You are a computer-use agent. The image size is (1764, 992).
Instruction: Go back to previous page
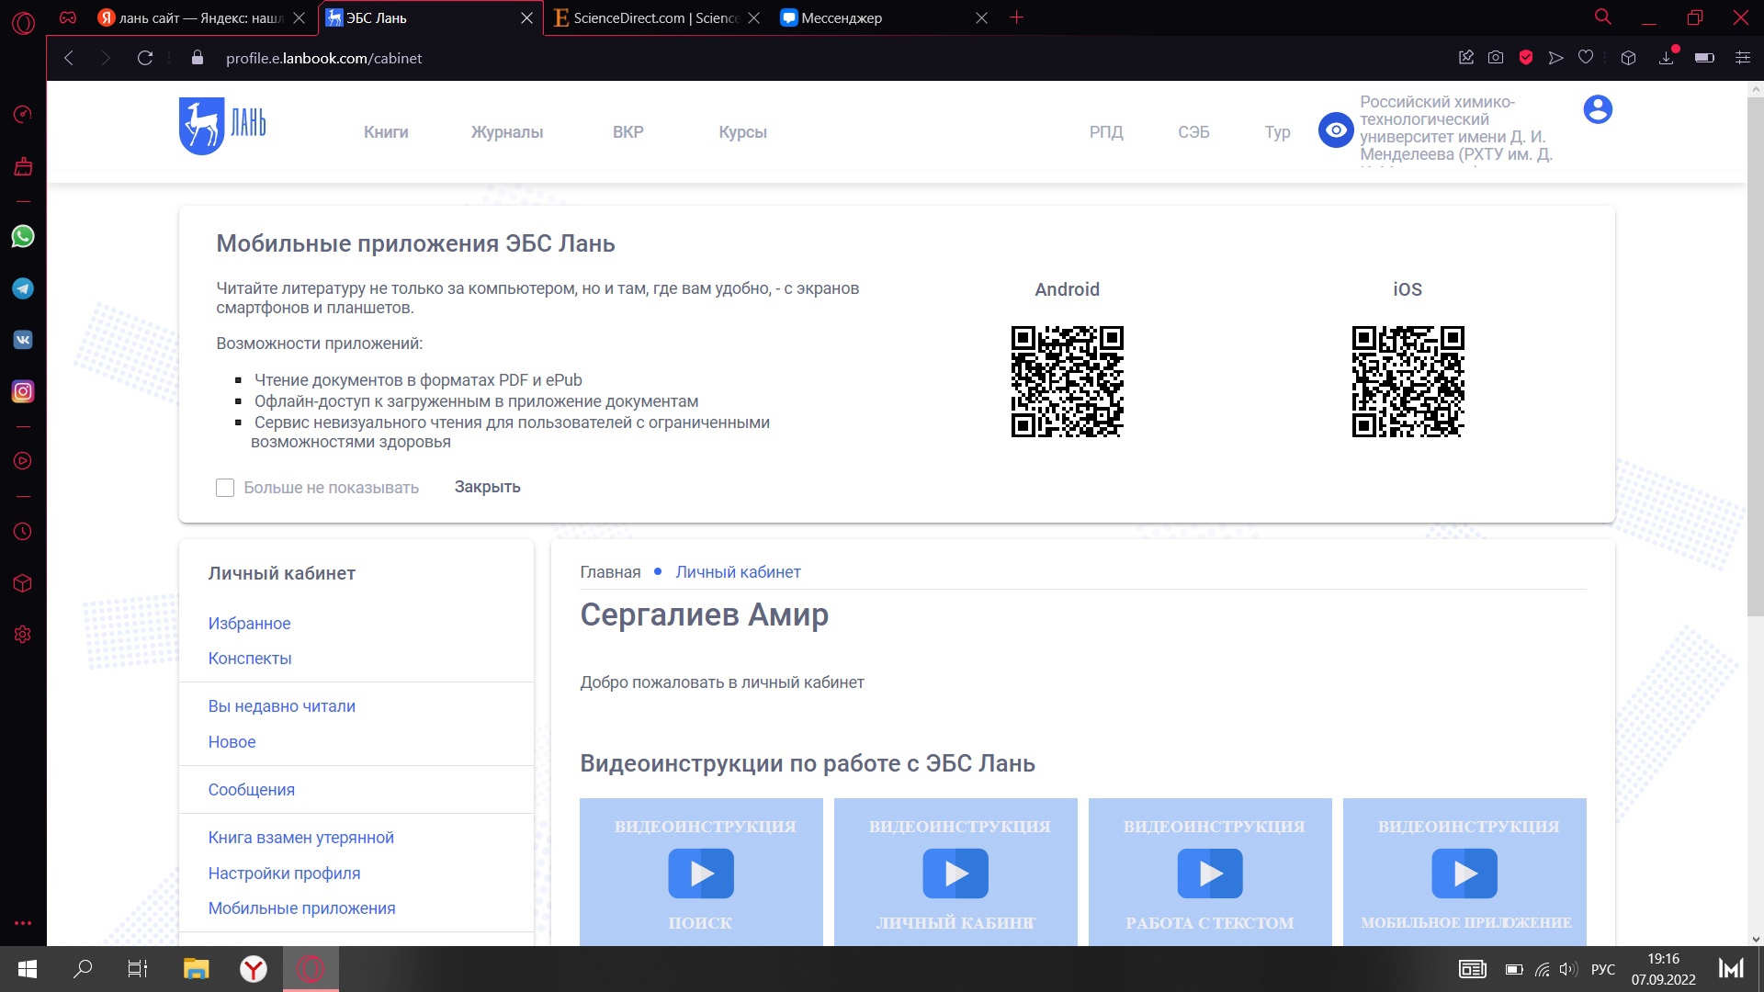tap(69, 58)
